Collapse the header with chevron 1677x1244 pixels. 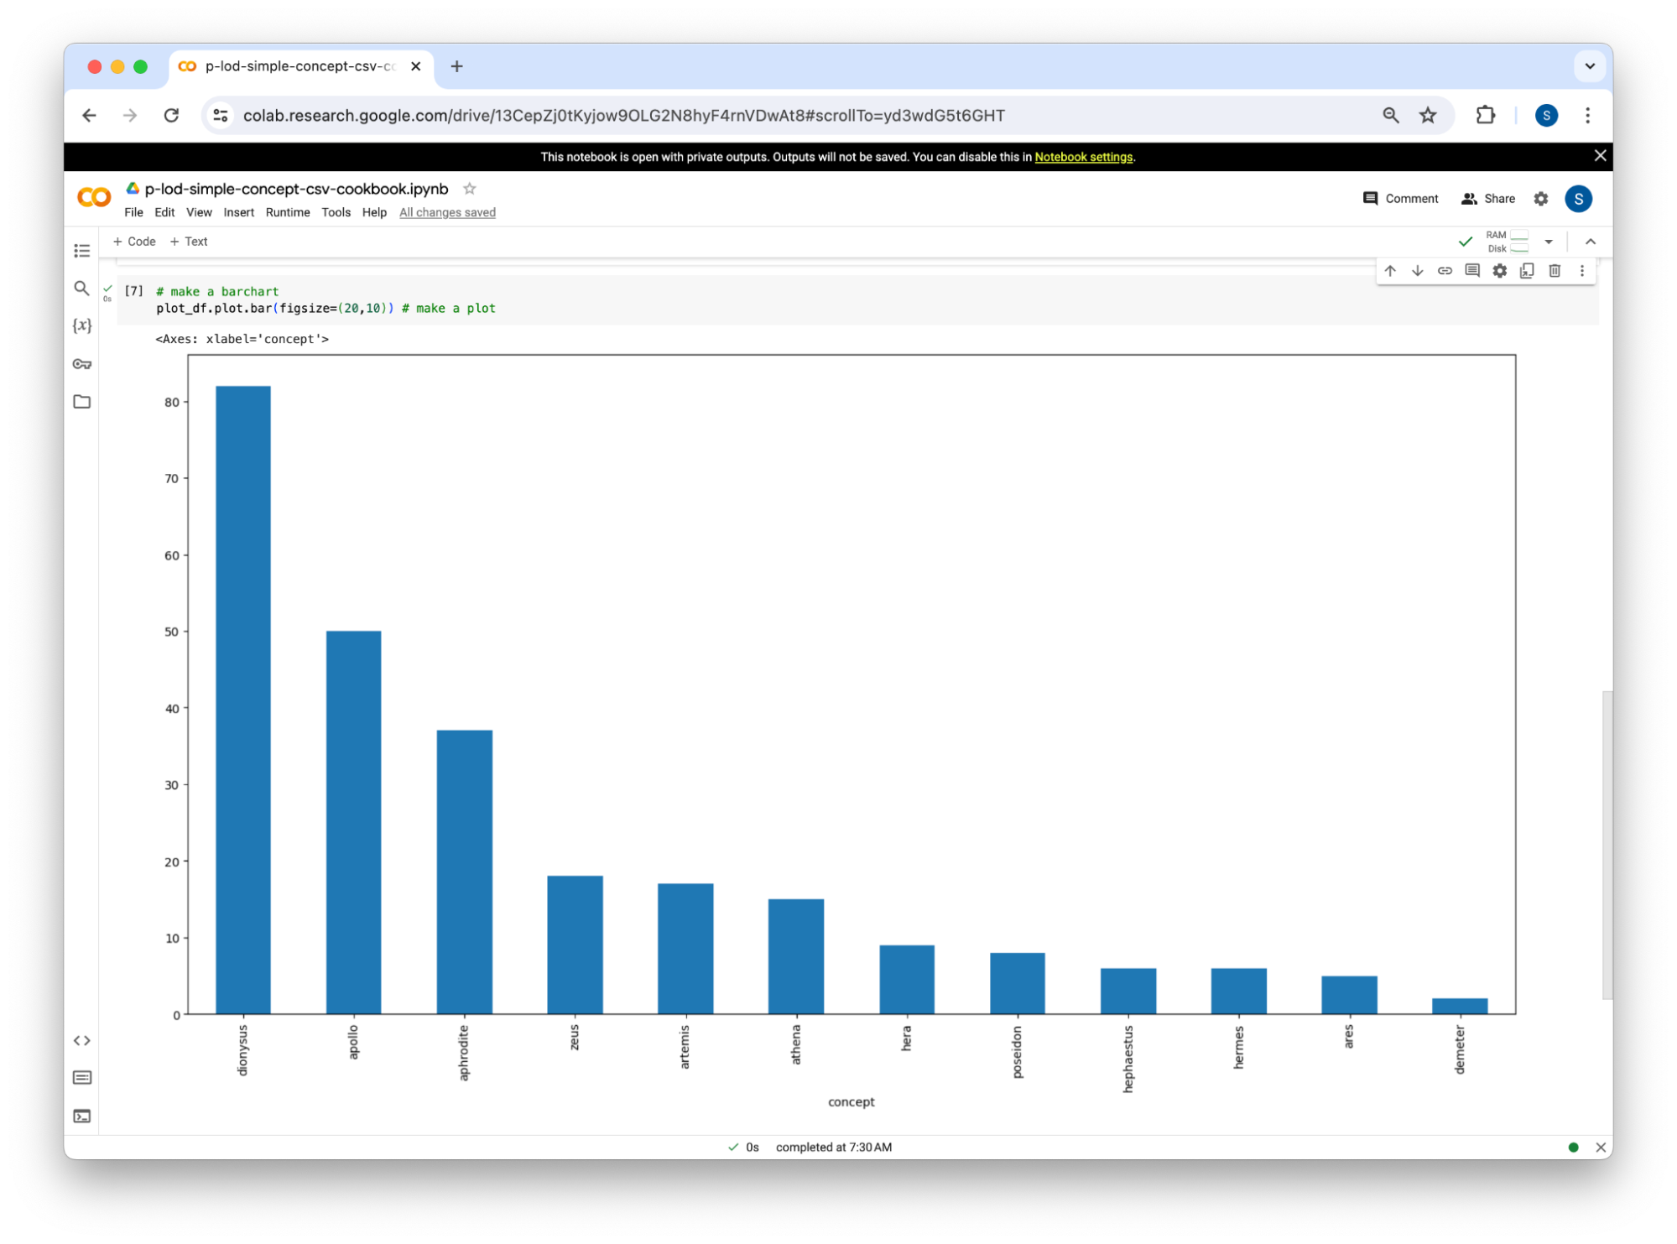tap(1590, 242)
